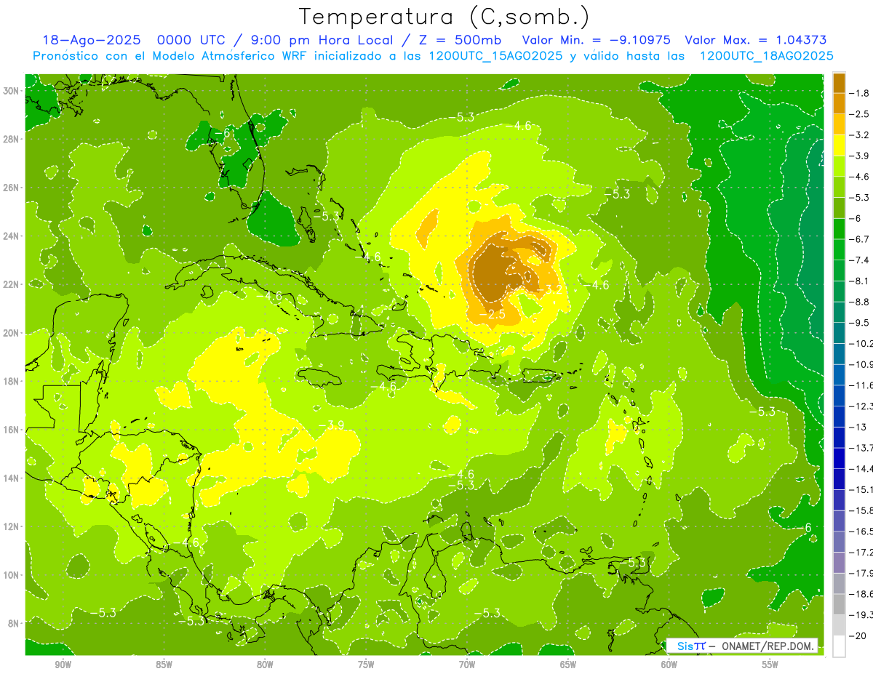Viewport: 873px width, 674px height.
Task: Click legend swatch between -1.8 and -2.5
Action: tap(839, 103)
